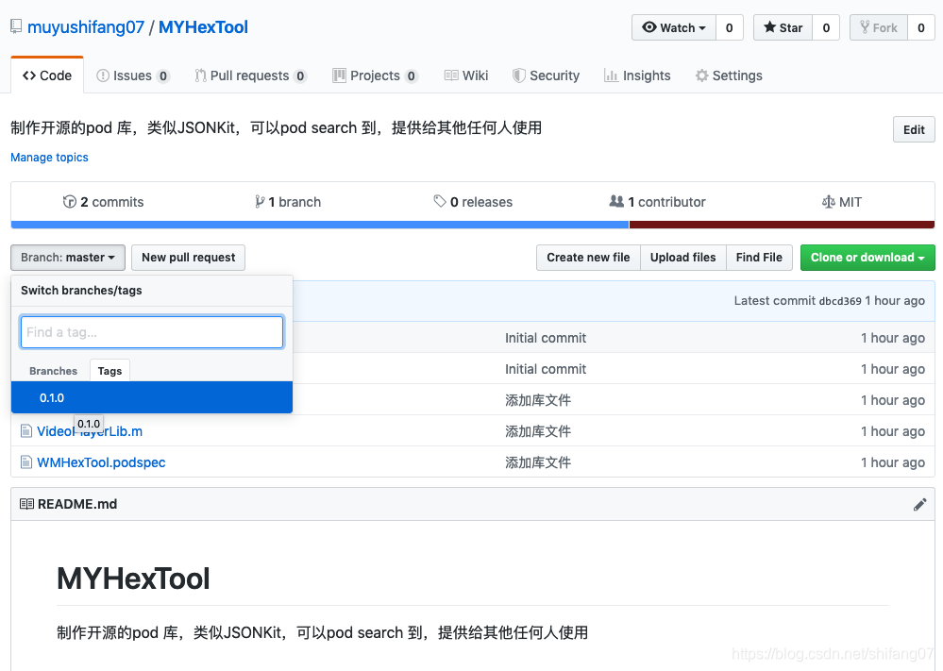The width and height of the screenshot is (943, 671).
Task: Open the repository Settings tab
Action: point(729,75)
